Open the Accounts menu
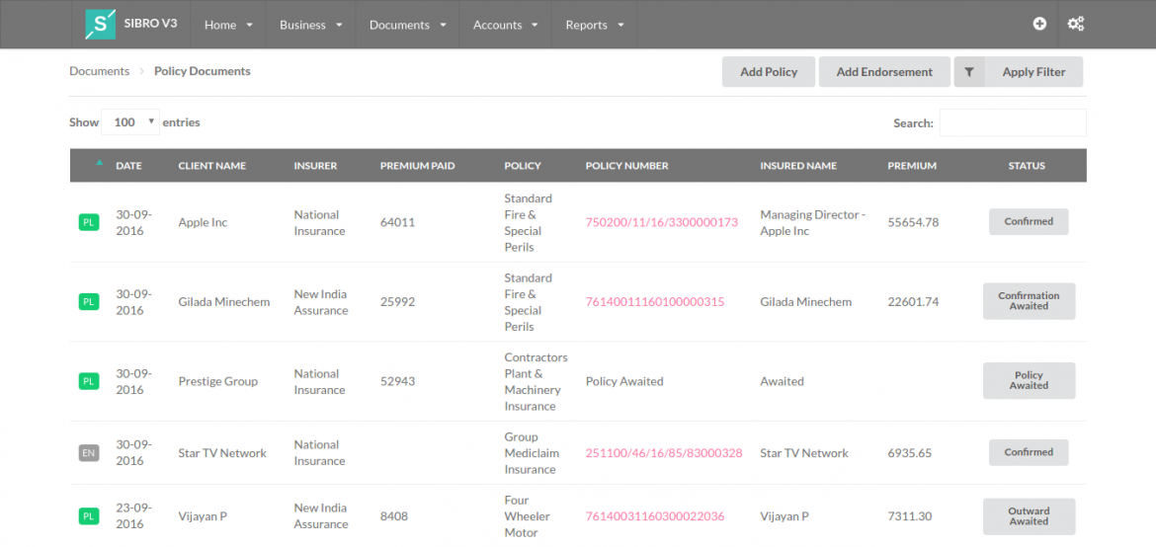 click(x=505, y=25)
